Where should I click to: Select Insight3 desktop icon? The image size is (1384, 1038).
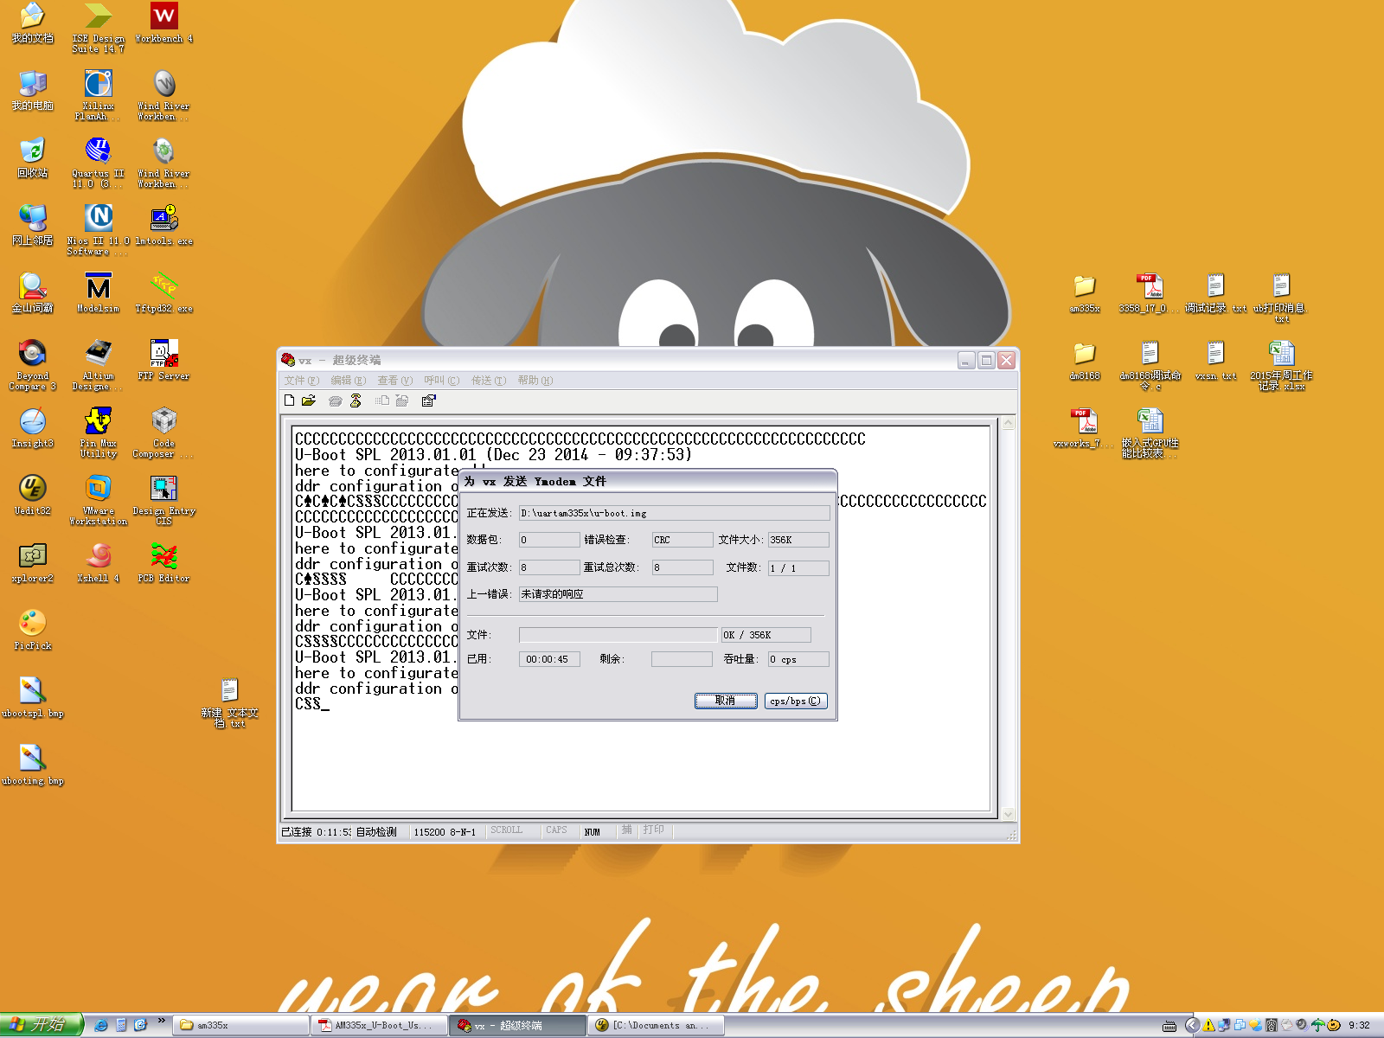pos(32,428)
